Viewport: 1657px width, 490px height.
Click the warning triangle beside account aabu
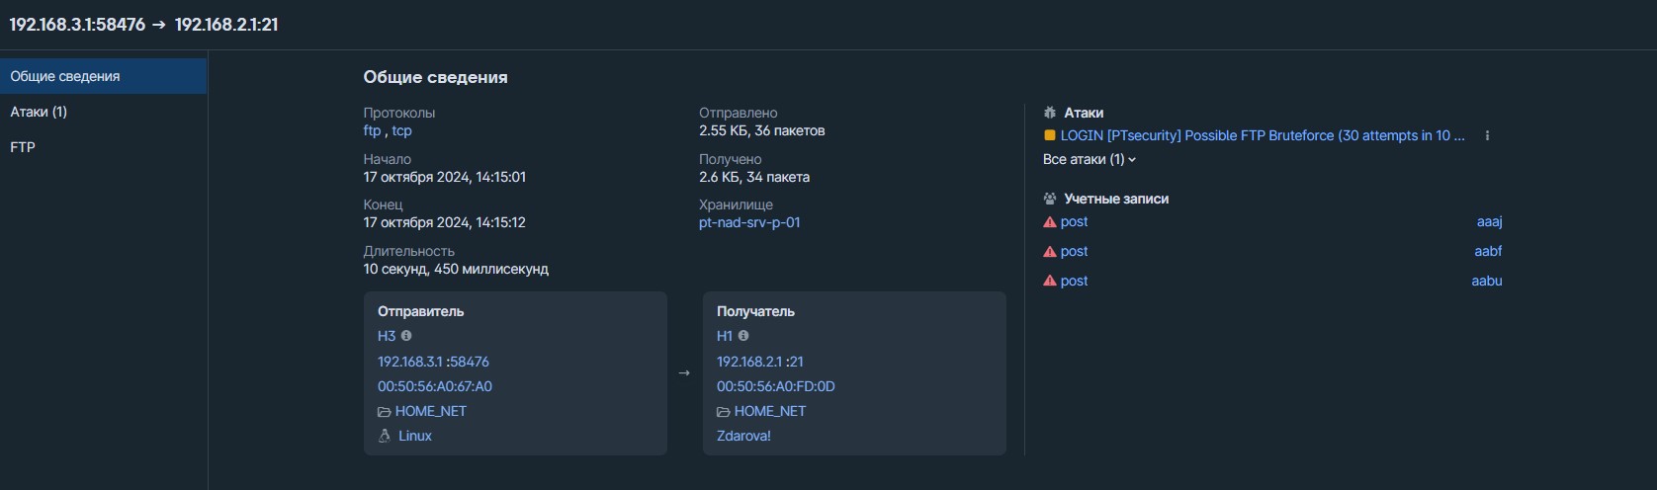(x=1050, y=282)
